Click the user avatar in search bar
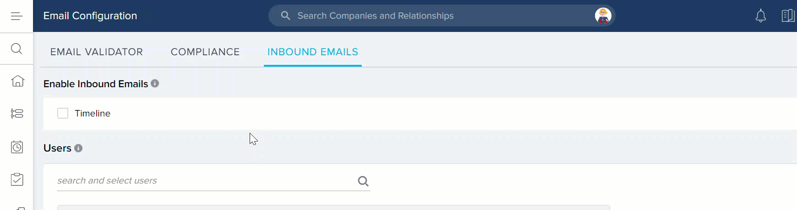Screen dimensions: 797x210 coord(603,16)
